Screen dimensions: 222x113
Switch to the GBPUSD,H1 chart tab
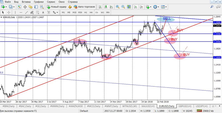coord(185,106)
